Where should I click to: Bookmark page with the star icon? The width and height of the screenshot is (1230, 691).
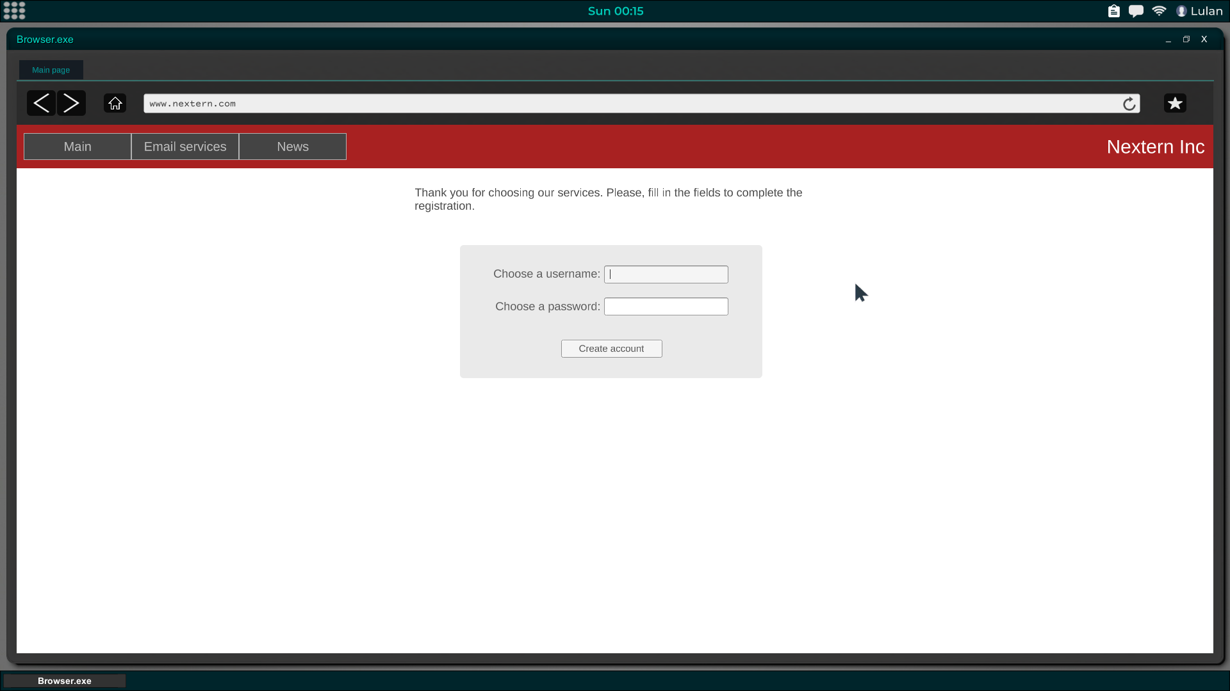[x=1174, y=103]
